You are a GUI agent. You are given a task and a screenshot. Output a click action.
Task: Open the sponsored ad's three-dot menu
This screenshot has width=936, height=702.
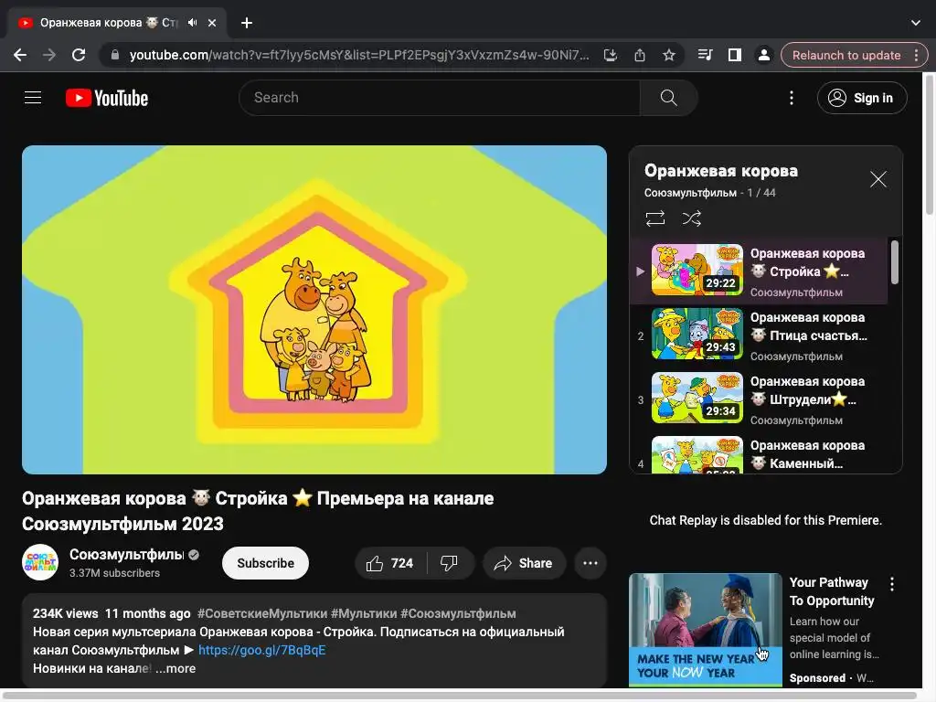[892, 584]
